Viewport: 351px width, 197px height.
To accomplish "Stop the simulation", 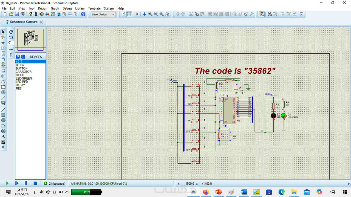I will 35,183.
